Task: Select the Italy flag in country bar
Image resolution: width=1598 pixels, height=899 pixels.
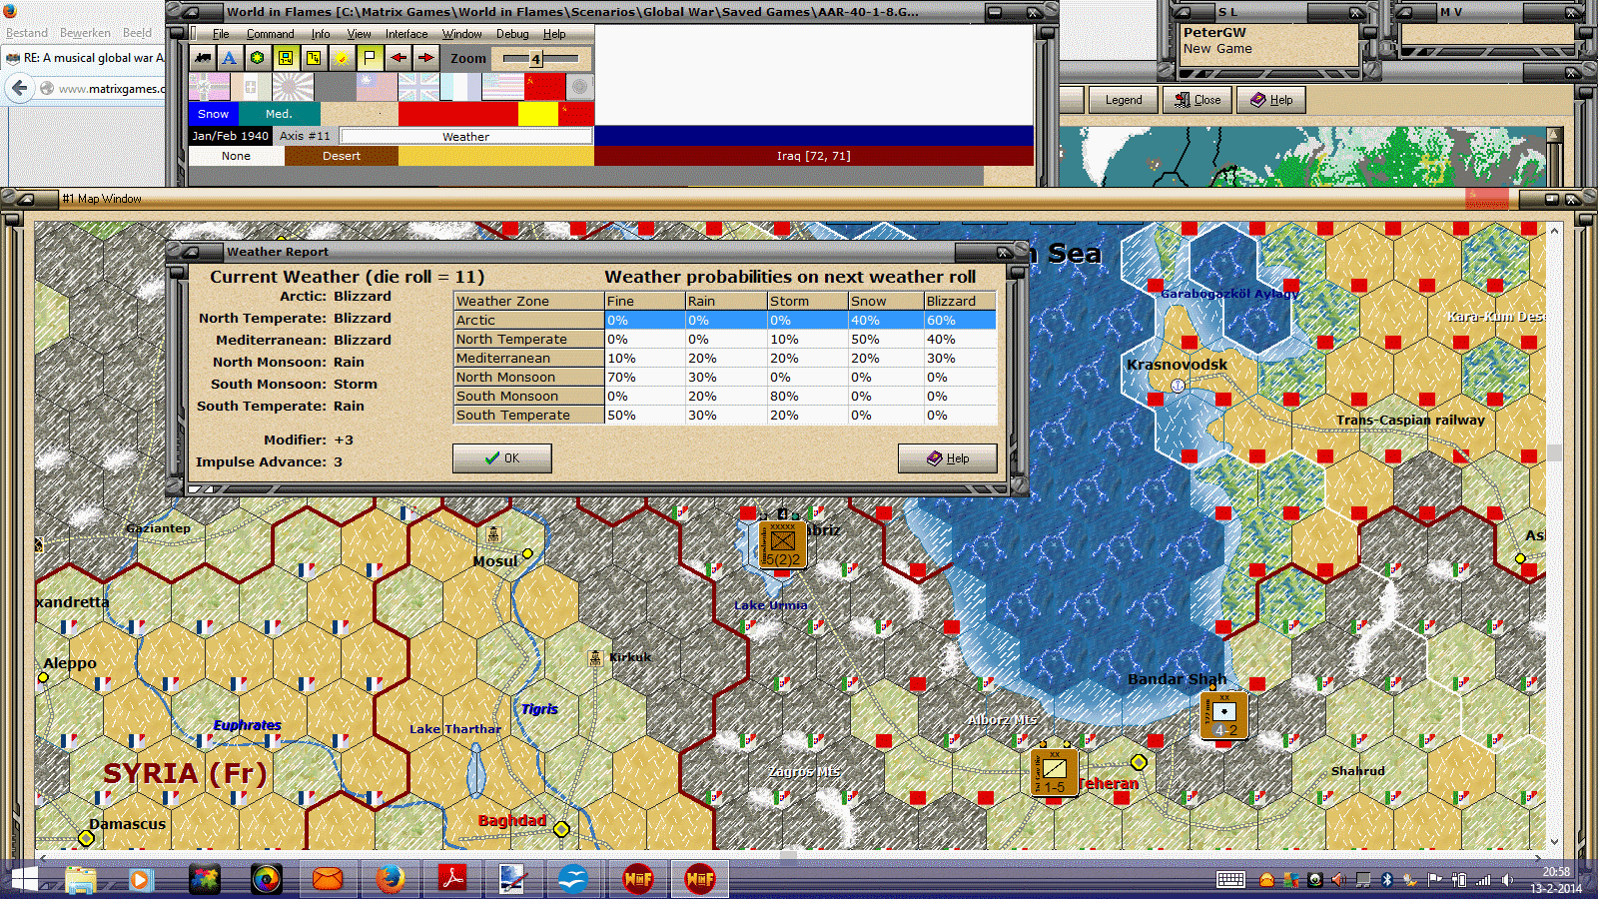Action: [x=251, y=87]
